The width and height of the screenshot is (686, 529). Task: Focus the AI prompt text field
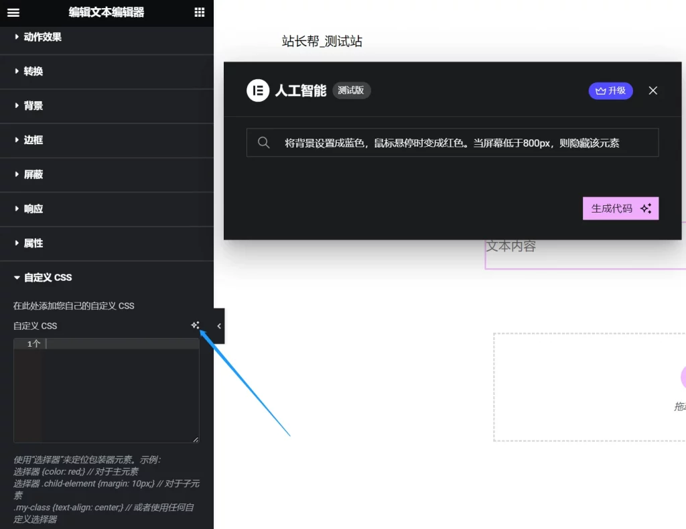(x=456, y=143)
